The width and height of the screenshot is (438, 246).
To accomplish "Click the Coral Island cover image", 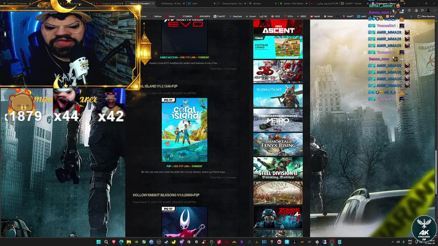I will click(x=184, y=130).
